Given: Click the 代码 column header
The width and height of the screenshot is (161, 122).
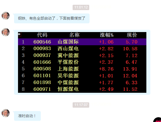Looking at the screenshot, I should pyautogui.click(x=42, y=35).
